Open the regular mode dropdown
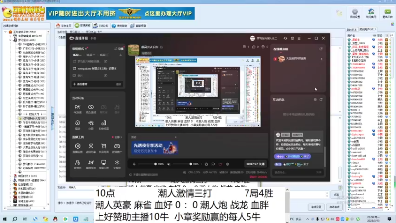This screenshot has width=396, height=223. (80, 49)
